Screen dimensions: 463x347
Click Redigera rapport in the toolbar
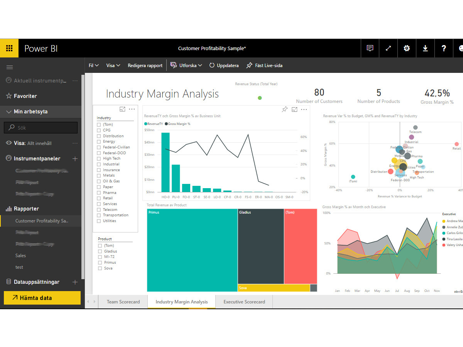pos(145,66)
